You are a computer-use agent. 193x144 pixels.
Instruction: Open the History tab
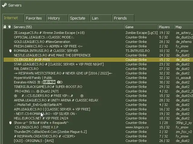tap(57, 18)
